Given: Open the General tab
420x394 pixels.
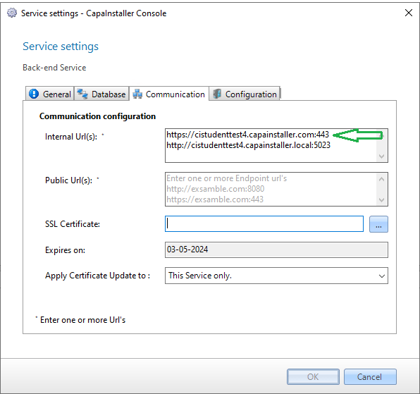Looking at the screenshot, I should pyautogui.click(x=50, y=94).
